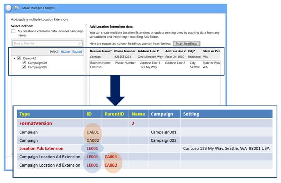Click the Business Name* column heading
This screenshot has height=183, width=281.
click(101, 51)
